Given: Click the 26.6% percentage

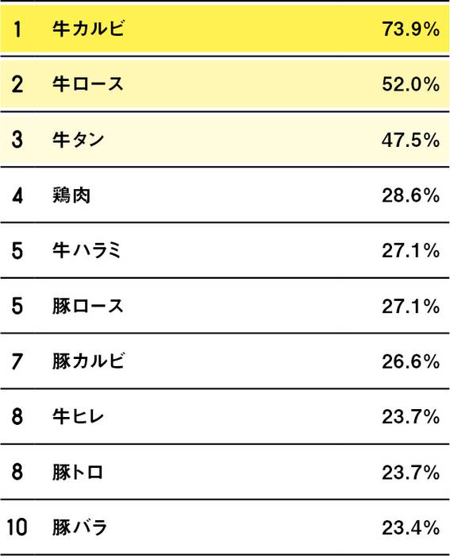Looking at the screenshot, I should [410, 361].
